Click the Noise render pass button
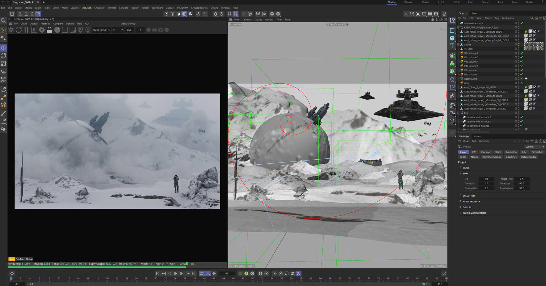 point(29,259)
